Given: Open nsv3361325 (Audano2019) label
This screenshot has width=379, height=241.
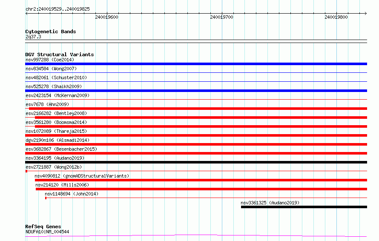Looking at the screenshot, I should pos(270,203).
